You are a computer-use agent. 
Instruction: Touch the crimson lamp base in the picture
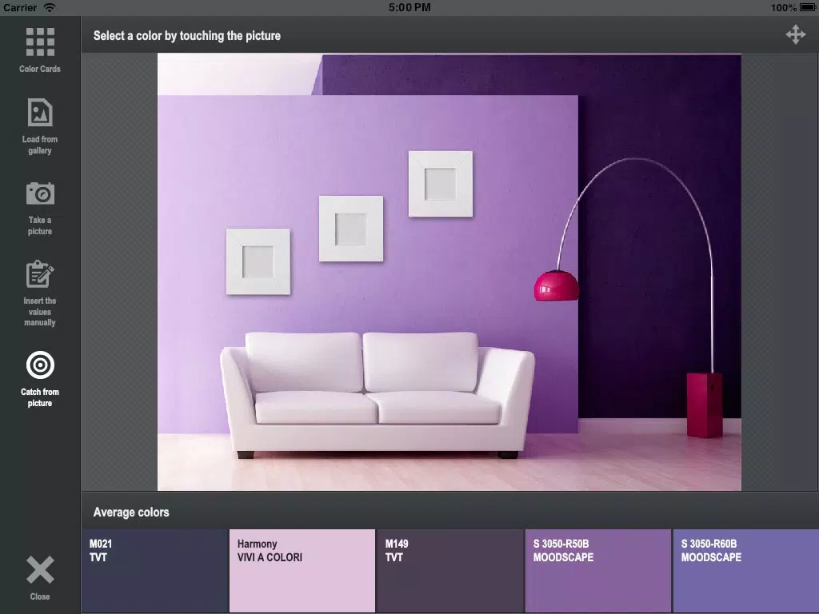705,405
